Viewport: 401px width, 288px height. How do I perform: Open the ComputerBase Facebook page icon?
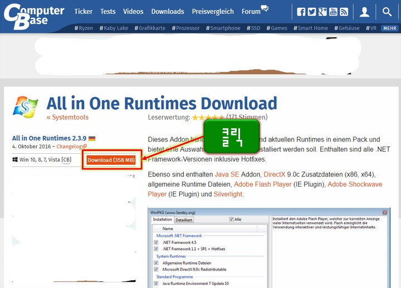pyautogui.click(x=301, y=12)
